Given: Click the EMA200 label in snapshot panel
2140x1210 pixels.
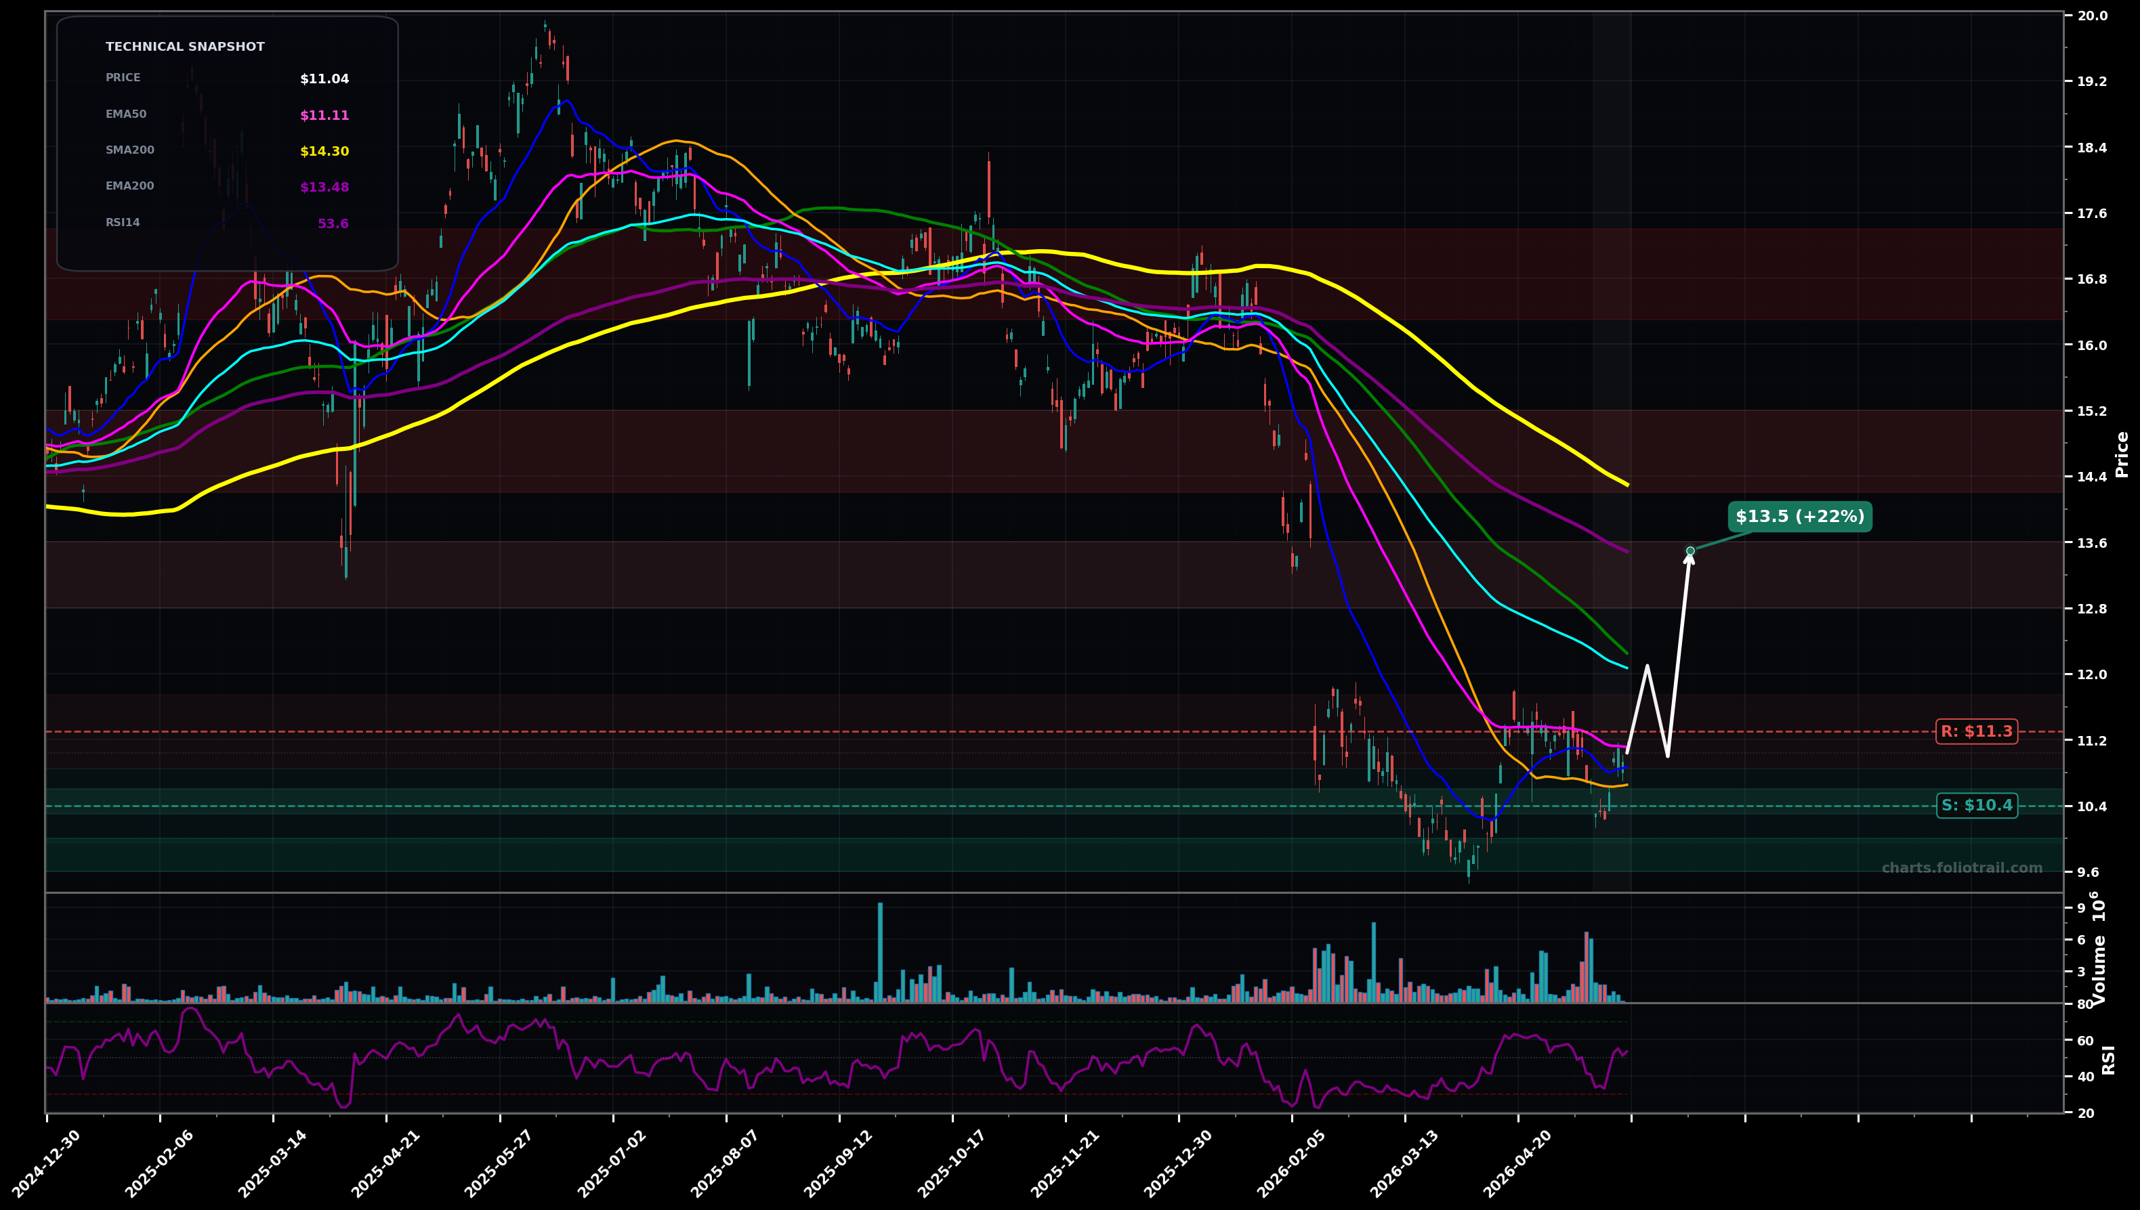Looking at the screenshot, I should (x=129, y=186).
